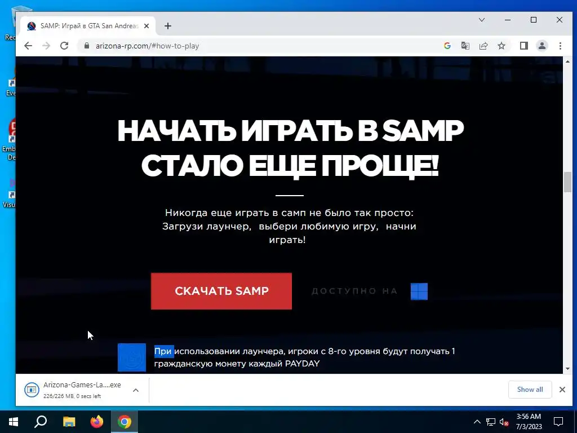Click the Google icon in address bar
This screenshot has width=577, height=433.
point(447,46)
